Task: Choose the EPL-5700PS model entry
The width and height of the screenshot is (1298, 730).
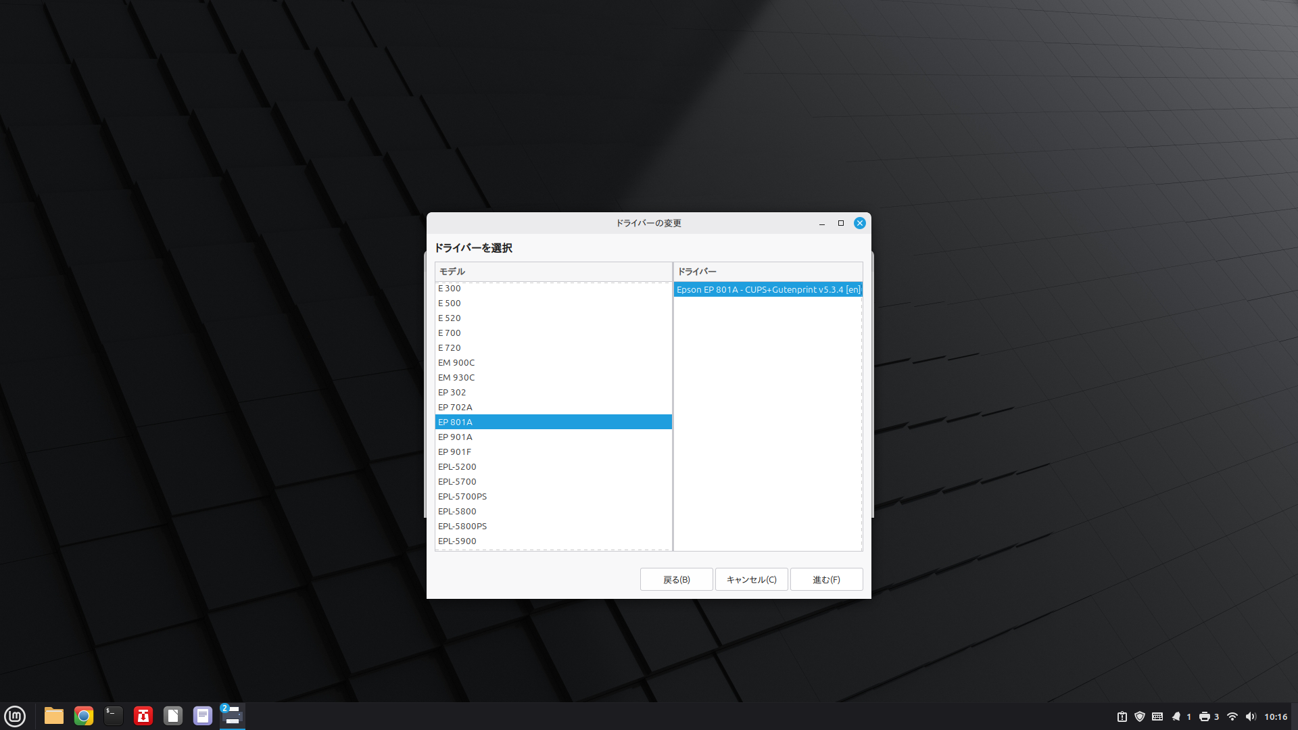Action: pos(462,497)
